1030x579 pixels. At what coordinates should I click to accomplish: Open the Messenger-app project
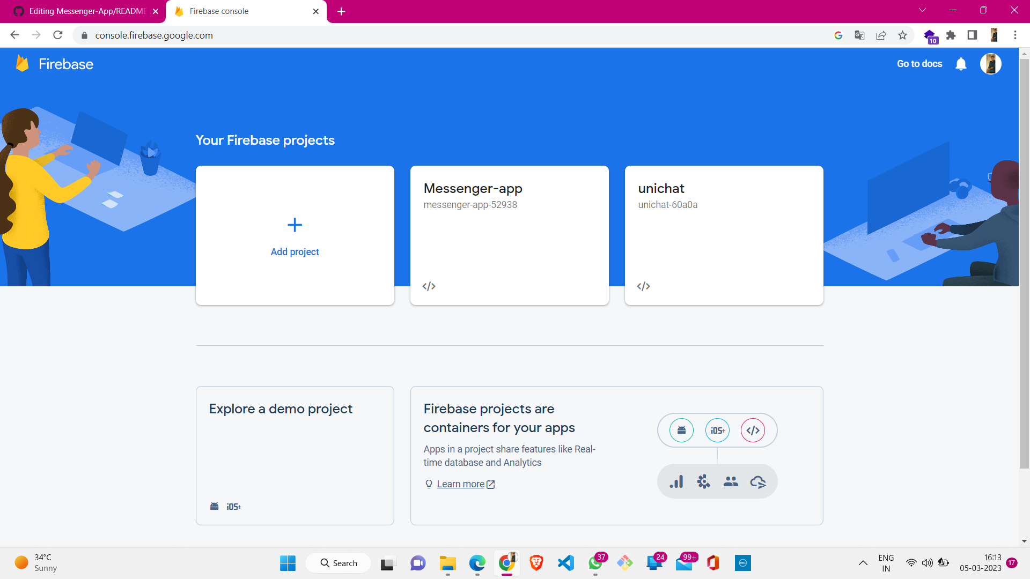(x=509, y=235)
